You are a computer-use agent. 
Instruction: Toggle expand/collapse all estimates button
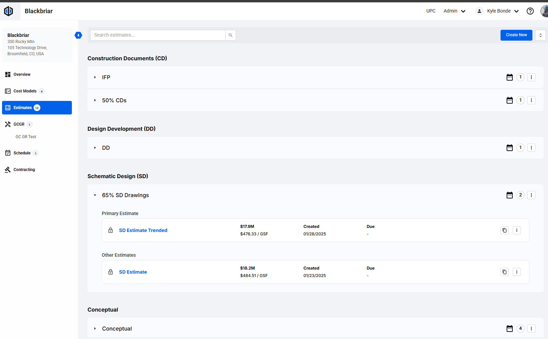pyautogui.click(x=540, y=35)
